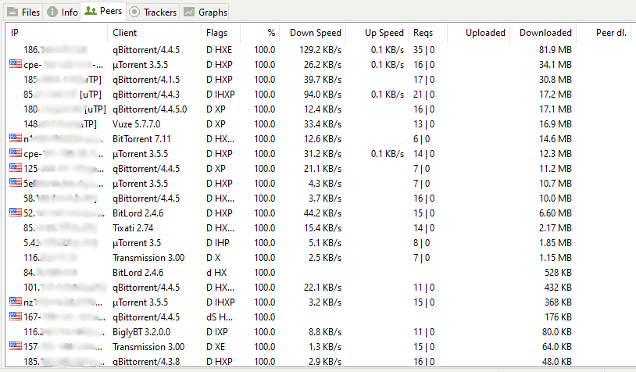The width and height of the screenshot is (636, 372).
Task: Click the 35 | 0 requests value
Action: click(423, 50)
